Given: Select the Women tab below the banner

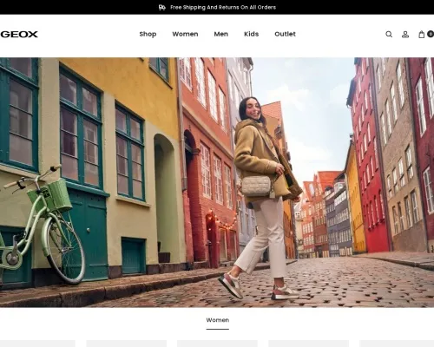Looking at the screenshot, I should click(218, 320).
